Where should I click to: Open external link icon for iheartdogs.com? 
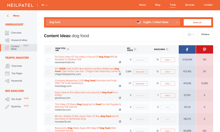[120, 86]
